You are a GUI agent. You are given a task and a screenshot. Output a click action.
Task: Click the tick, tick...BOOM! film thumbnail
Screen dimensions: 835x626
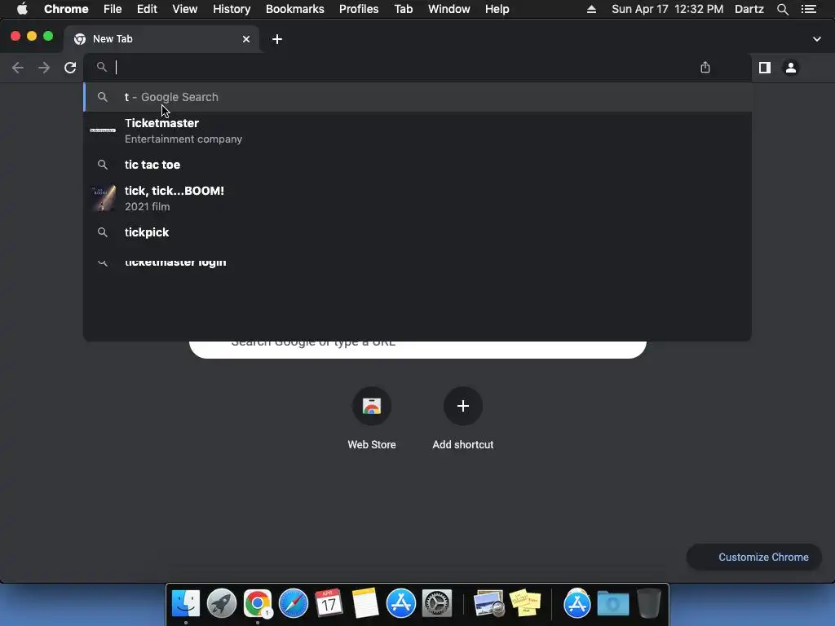(103, 198)
